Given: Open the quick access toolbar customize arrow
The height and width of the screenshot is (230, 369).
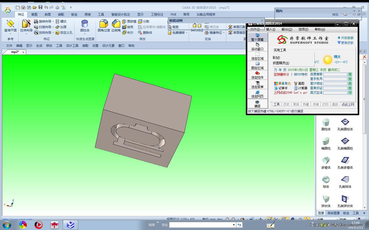Looking at the screenshot, I should [x=71, y=8].
